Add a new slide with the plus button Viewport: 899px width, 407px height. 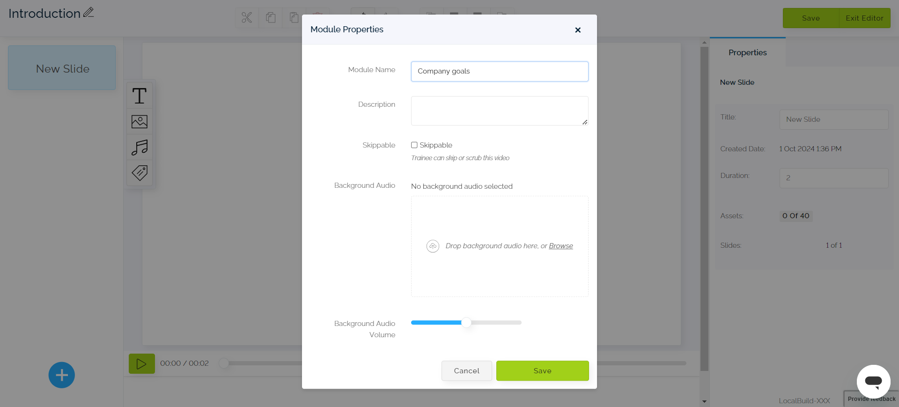coord(61,375)
